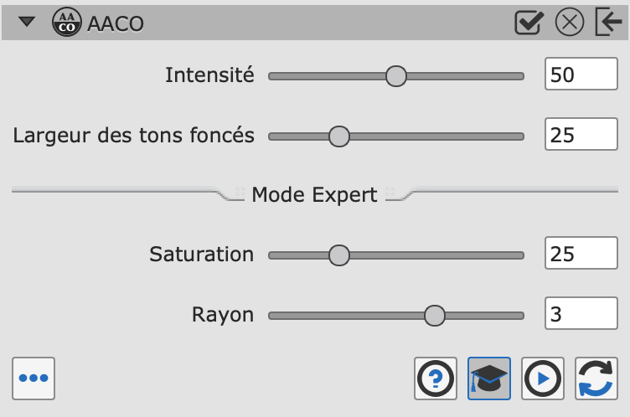
Task: Open help with the question mark icon
Action: click(x=436, y=378)
